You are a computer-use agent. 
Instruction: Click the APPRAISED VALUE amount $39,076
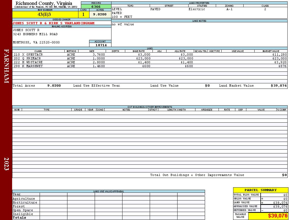coord(280,206)
